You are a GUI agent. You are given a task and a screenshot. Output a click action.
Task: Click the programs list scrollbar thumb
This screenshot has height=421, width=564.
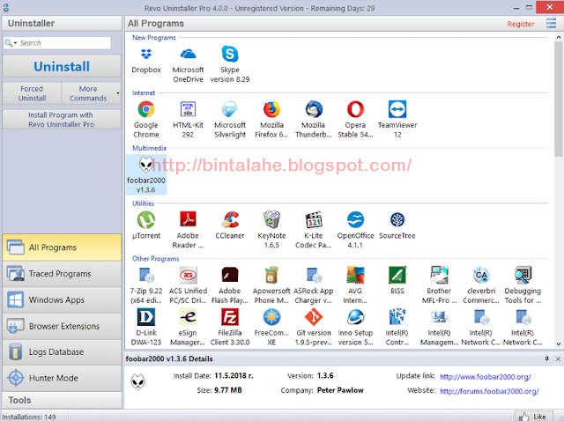coord(558,99)
